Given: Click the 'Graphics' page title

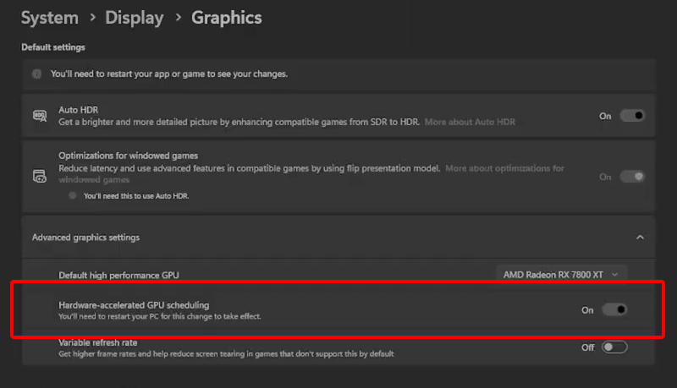Looking at the screenshot, I should click(x=227, y=18).
